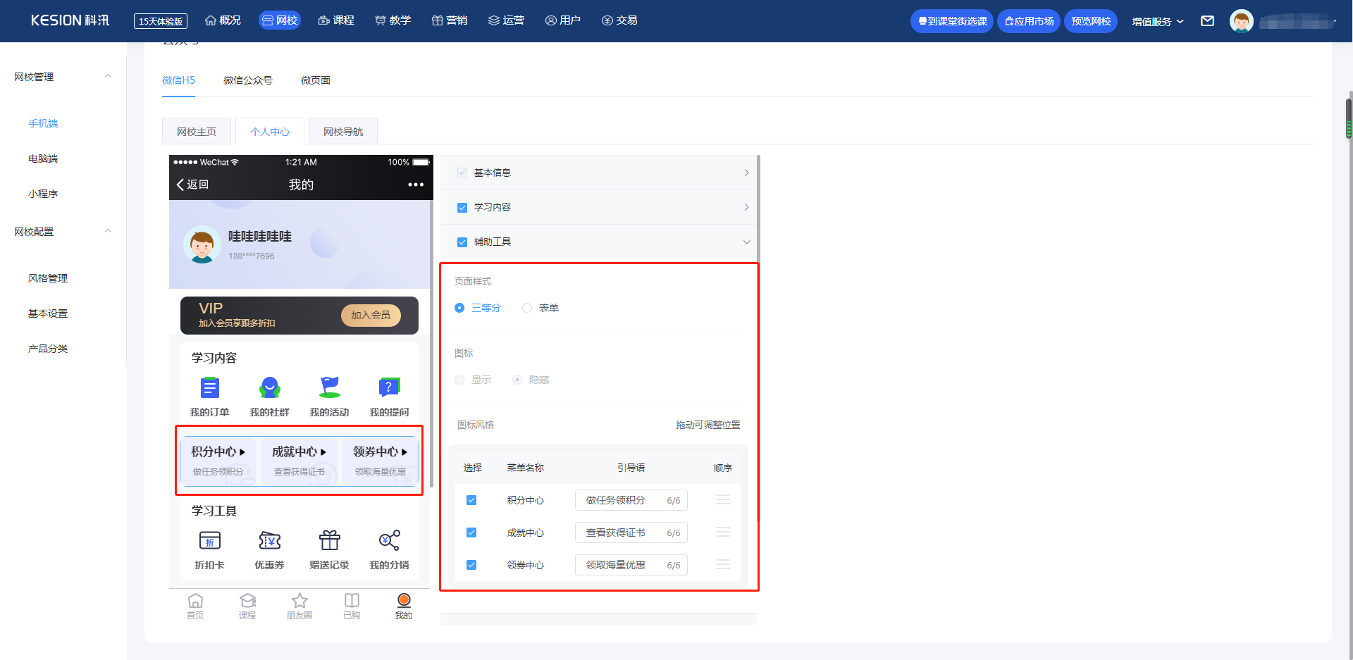Tap the 我的活动 flag icon

coord(329,388)
